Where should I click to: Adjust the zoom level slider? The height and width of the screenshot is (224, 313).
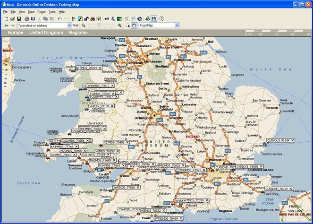(98, 25)
